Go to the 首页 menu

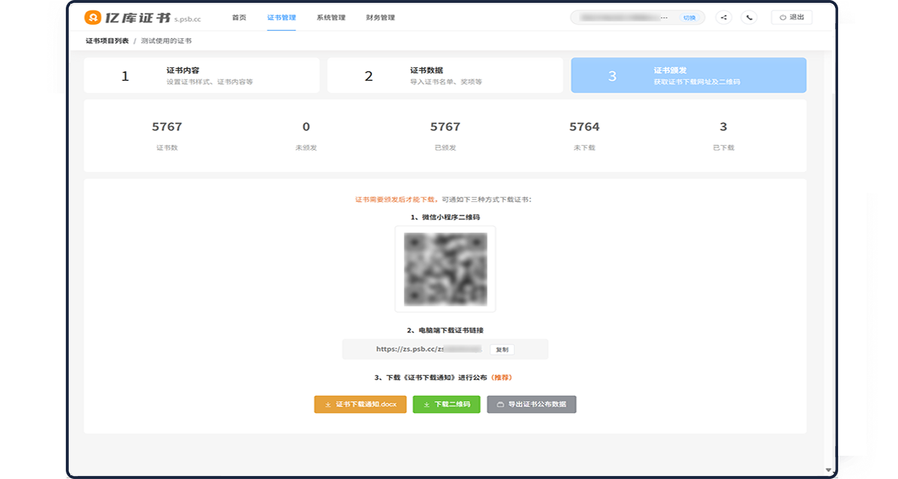coord(239,17)
